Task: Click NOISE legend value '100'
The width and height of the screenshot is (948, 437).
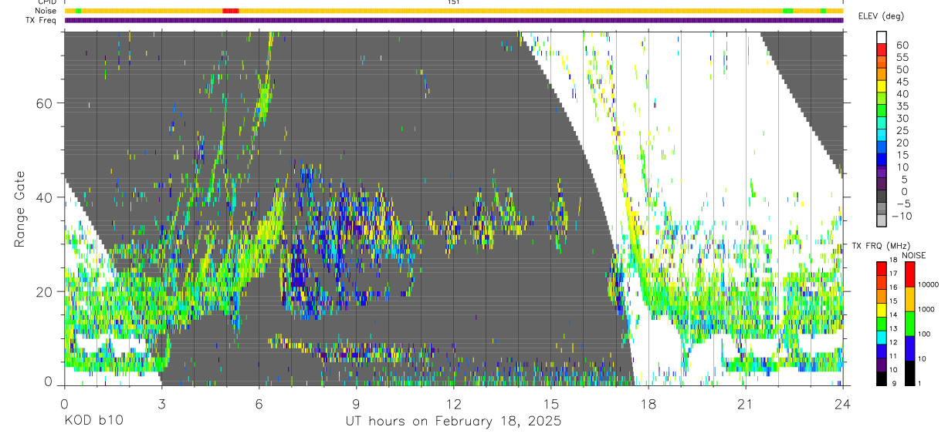Action: [923, 334]
